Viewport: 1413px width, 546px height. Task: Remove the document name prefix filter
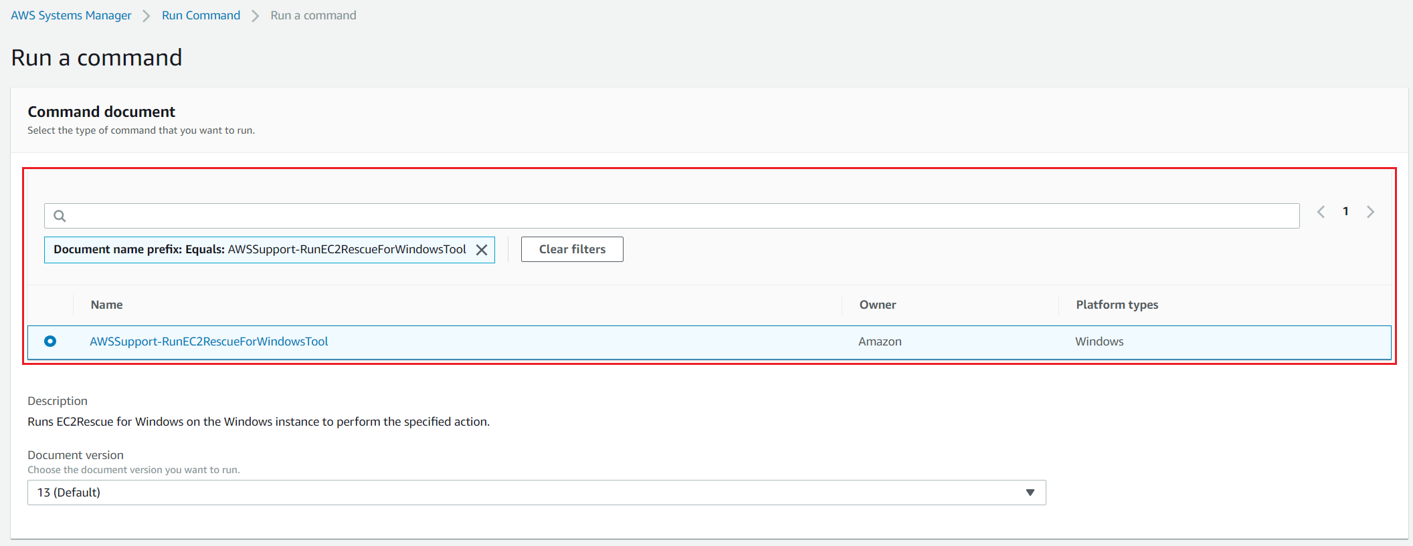pyautogui.click(x=481, y=250)
